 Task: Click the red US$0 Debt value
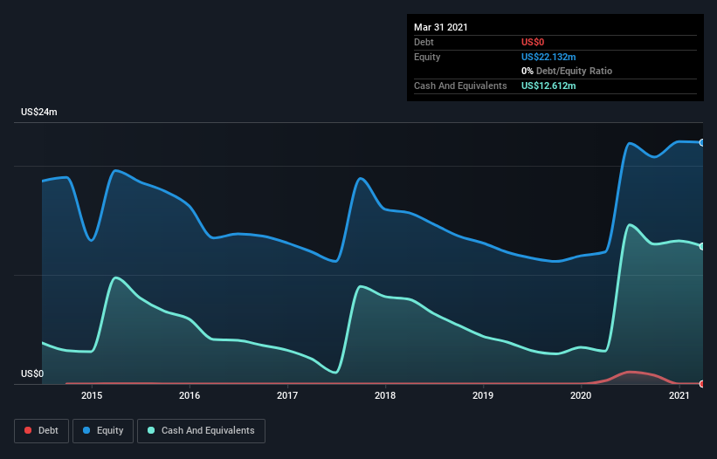(x=533, y=42)
